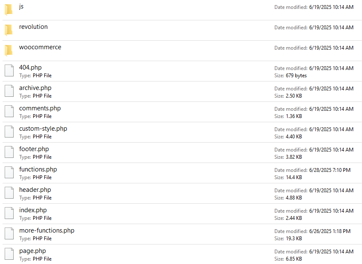Select the archive.php file icon
Screen dimensions: 362x264
(x=9, y=91)
